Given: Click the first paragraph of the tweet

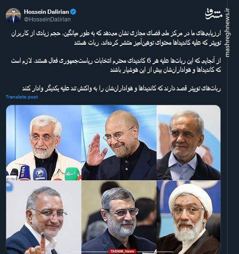Looking at the screenshot, I should tap(116, 39).
